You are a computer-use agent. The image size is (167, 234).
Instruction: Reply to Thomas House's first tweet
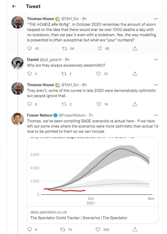(30, 48)
